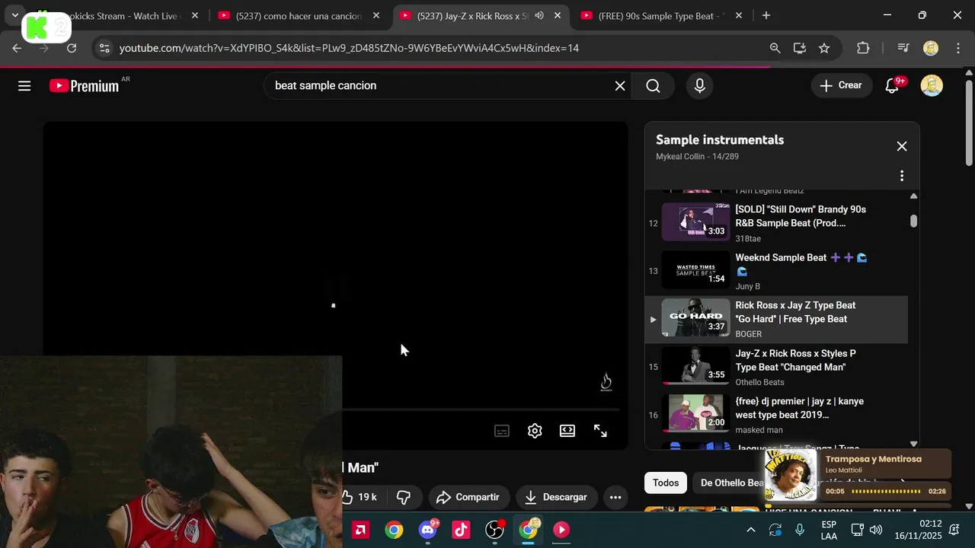975x548 pixels.
Task: Click the page vertical scrollbar thumb
Action: [x=969, y=122]
